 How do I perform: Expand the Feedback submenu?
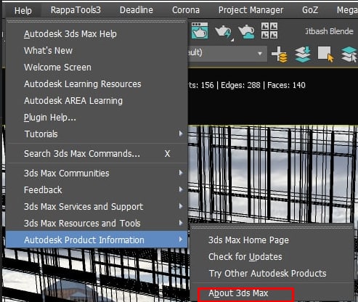click(97, 189)
